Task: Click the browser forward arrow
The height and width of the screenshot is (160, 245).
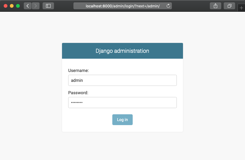Action: click(x=35, y=6)
